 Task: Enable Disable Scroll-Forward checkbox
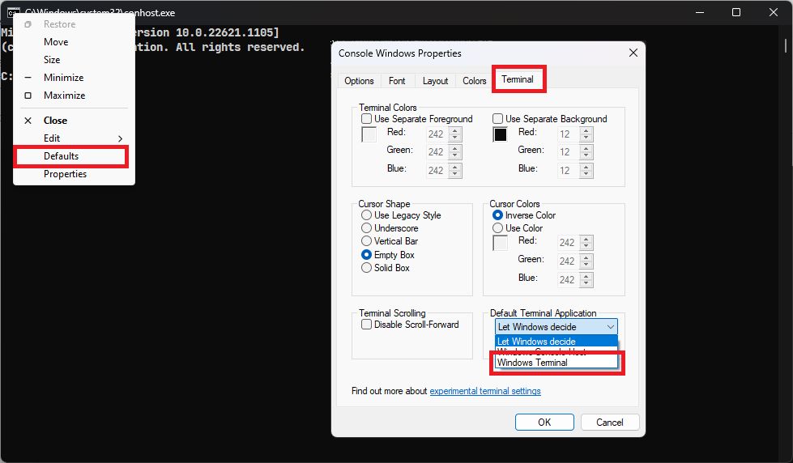(367, 325)
